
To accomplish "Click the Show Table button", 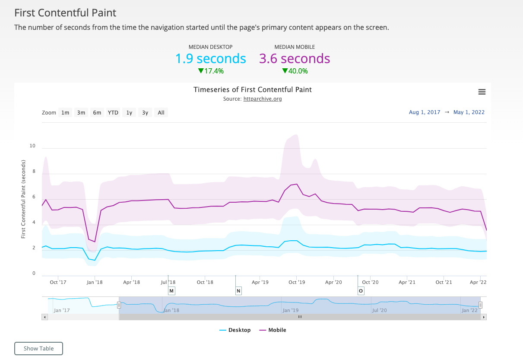I will (39, 349).
